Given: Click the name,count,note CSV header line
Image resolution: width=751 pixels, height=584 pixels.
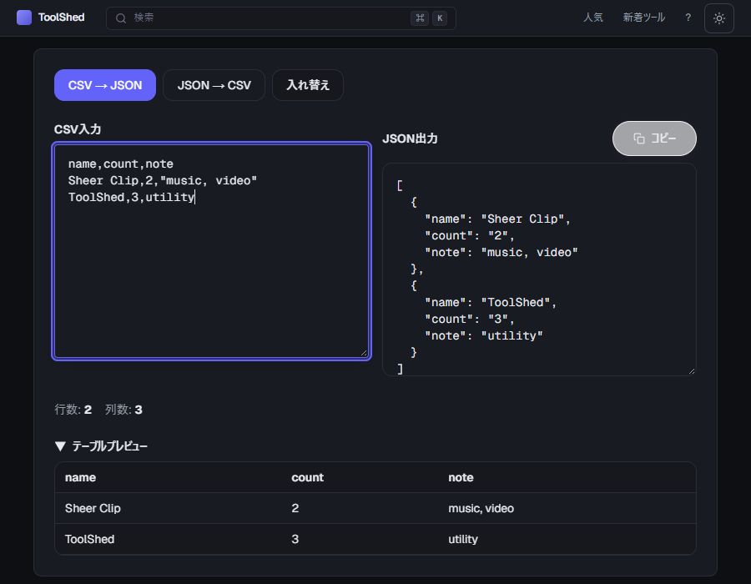Looking at the screenshot, I should 121,164.
